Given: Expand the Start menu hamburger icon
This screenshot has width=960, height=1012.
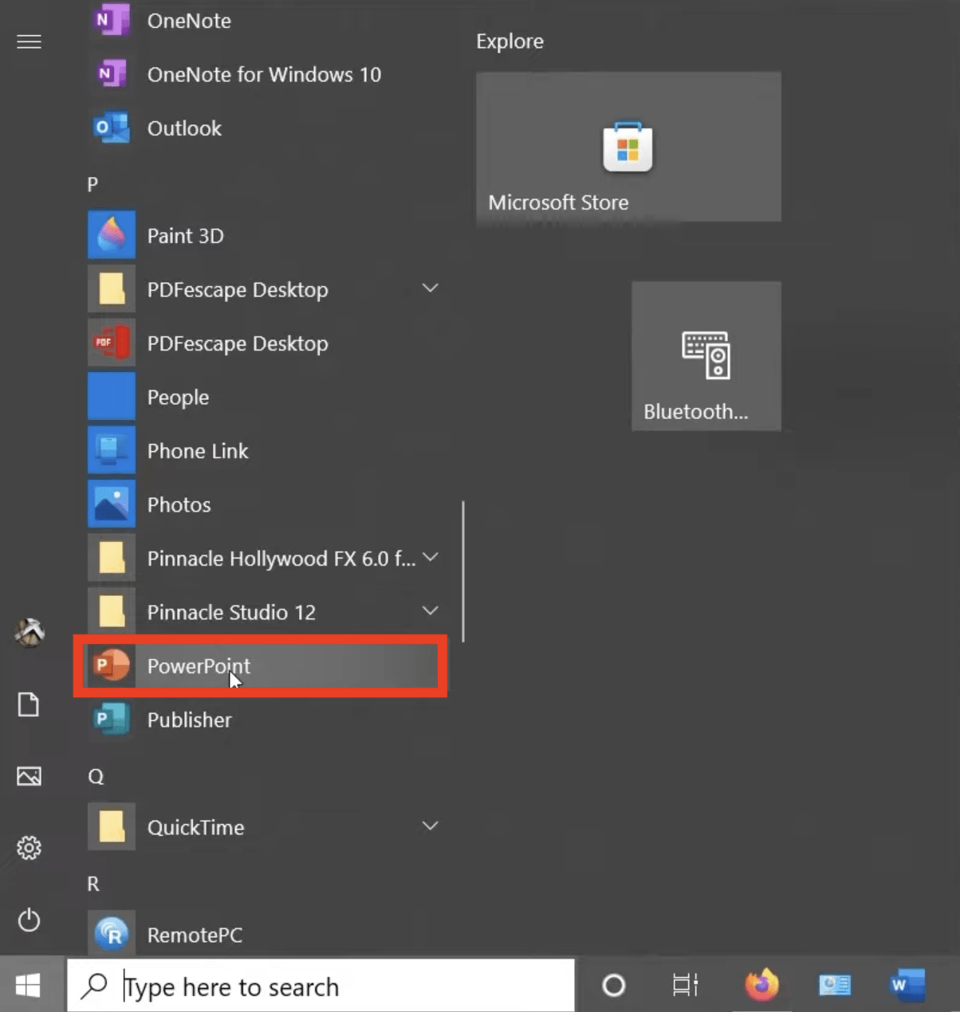Looking at the screenshot, I should pyautogui.click(x=29, y=41).
